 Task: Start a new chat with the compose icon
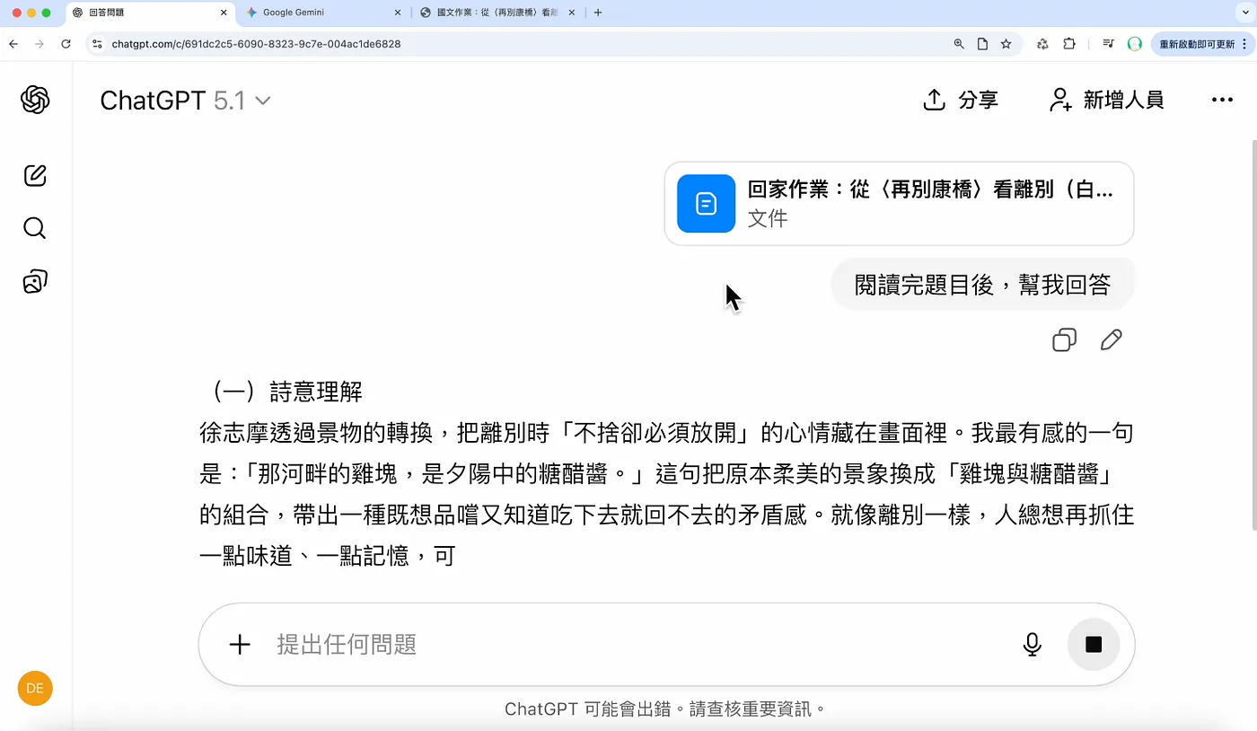click(x=35, y=175)
